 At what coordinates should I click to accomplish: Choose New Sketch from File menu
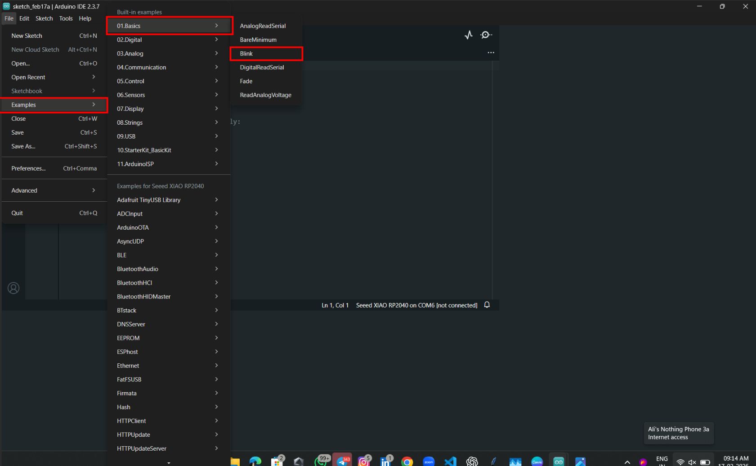click(x=54, y=36)
